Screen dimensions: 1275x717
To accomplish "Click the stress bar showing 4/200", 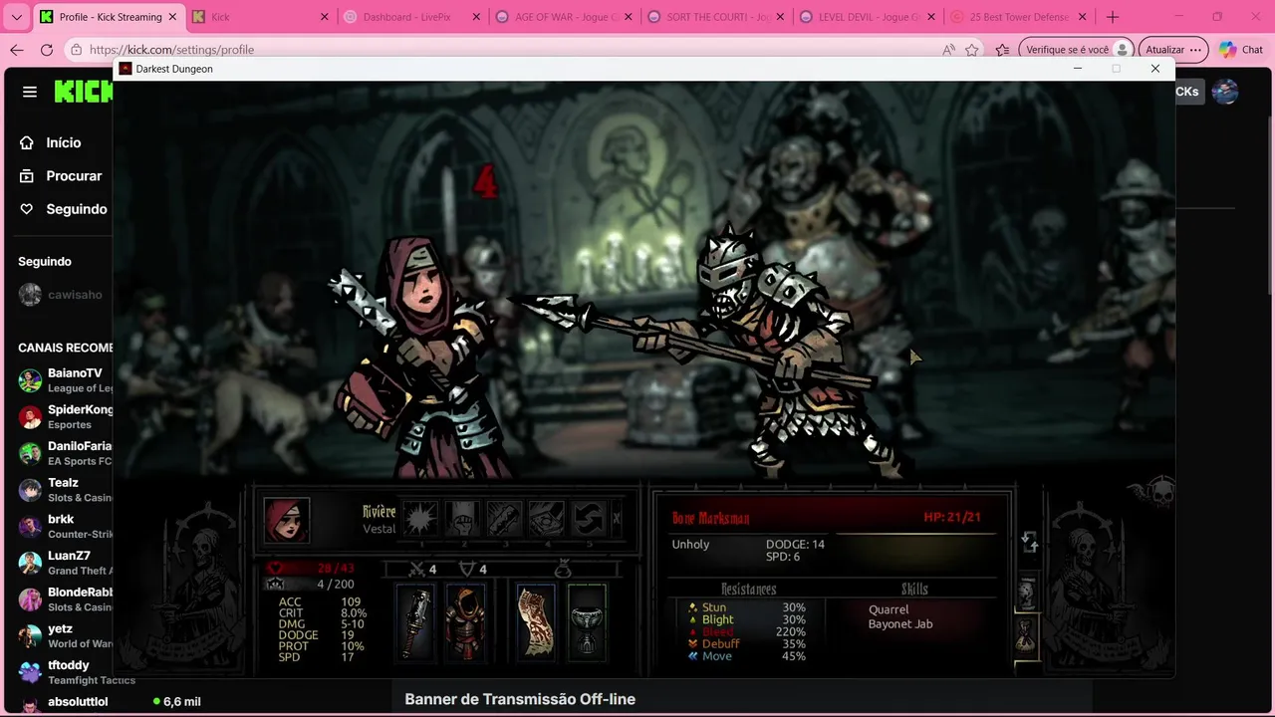I will coord(312,584).
